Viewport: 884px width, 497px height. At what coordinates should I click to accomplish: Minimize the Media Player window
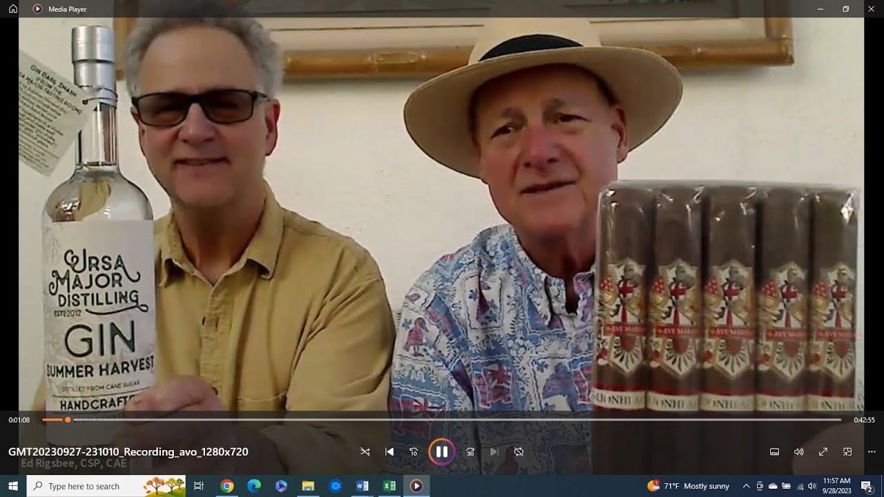click(820, 9)
